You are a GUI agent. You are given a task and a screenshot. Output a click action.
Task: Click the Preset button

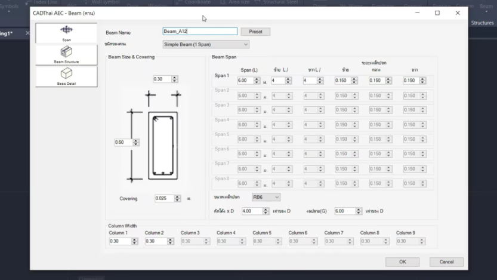(x=255, y=32)
